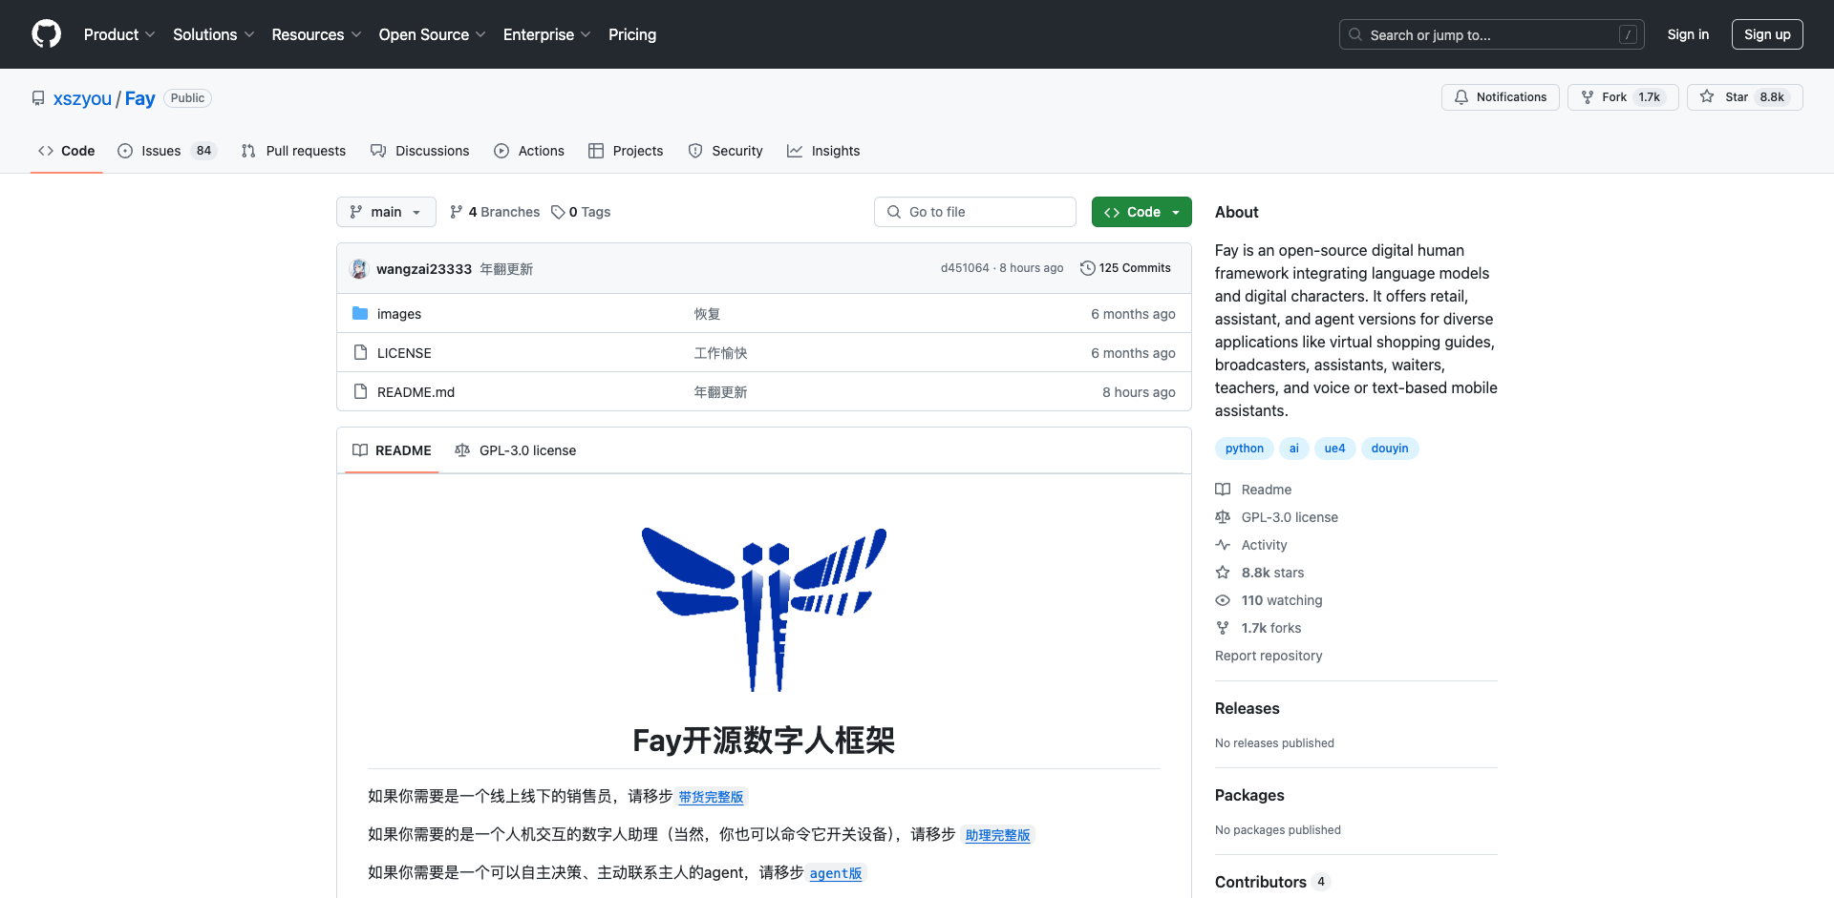Click Report repository link
Image resolution: width=1834 pixels, height=898 pixels.
pyautogui.click(x=1269, y=656)
